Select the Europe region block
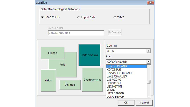 [x=52, y=53]
